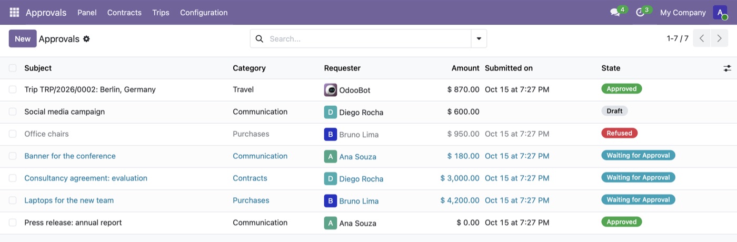737x242 pixels.
Task: Click OdooBot avatar in Berlin trip row
Action: (330, 90)
